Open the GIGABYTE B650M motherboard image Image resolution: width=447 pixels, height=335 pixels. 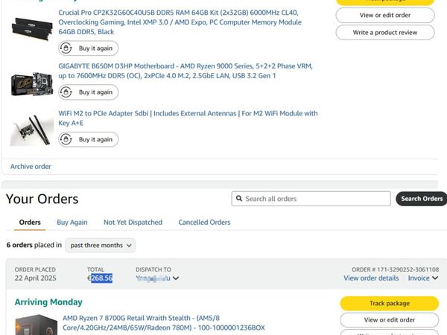click(x=32, y=83)
